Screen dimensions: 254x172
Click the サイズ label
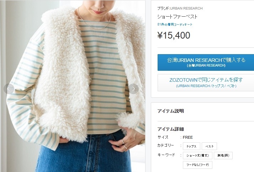(163, 137)
